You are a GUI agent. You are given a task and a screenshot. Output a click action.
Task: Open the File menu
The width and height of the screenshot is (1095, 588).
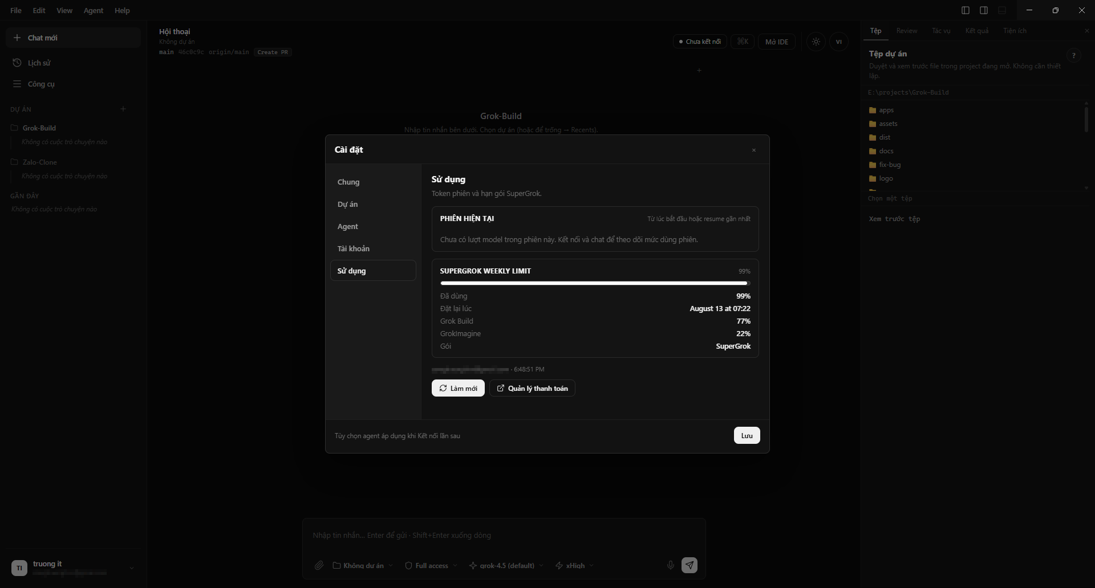[x=16, y=10]
